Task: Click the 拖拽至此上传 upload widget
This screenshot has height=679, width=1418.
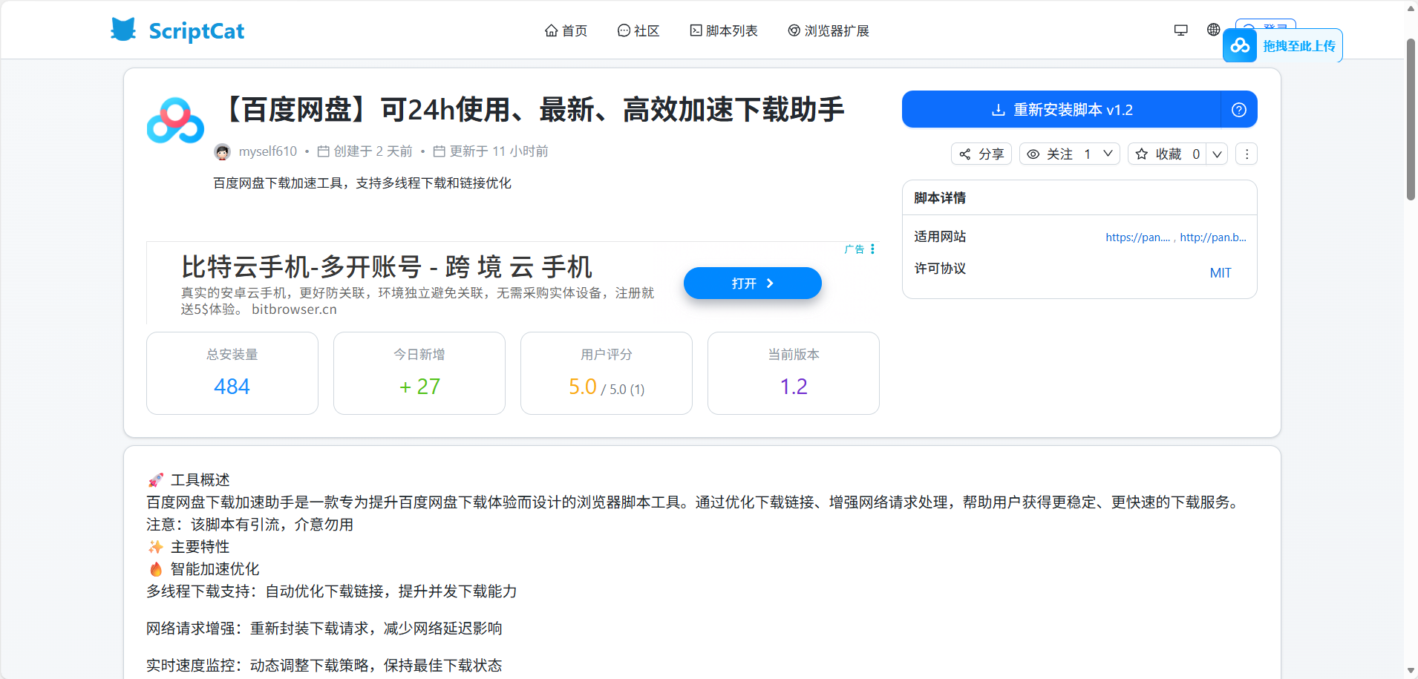Action: click(1283, 46)
